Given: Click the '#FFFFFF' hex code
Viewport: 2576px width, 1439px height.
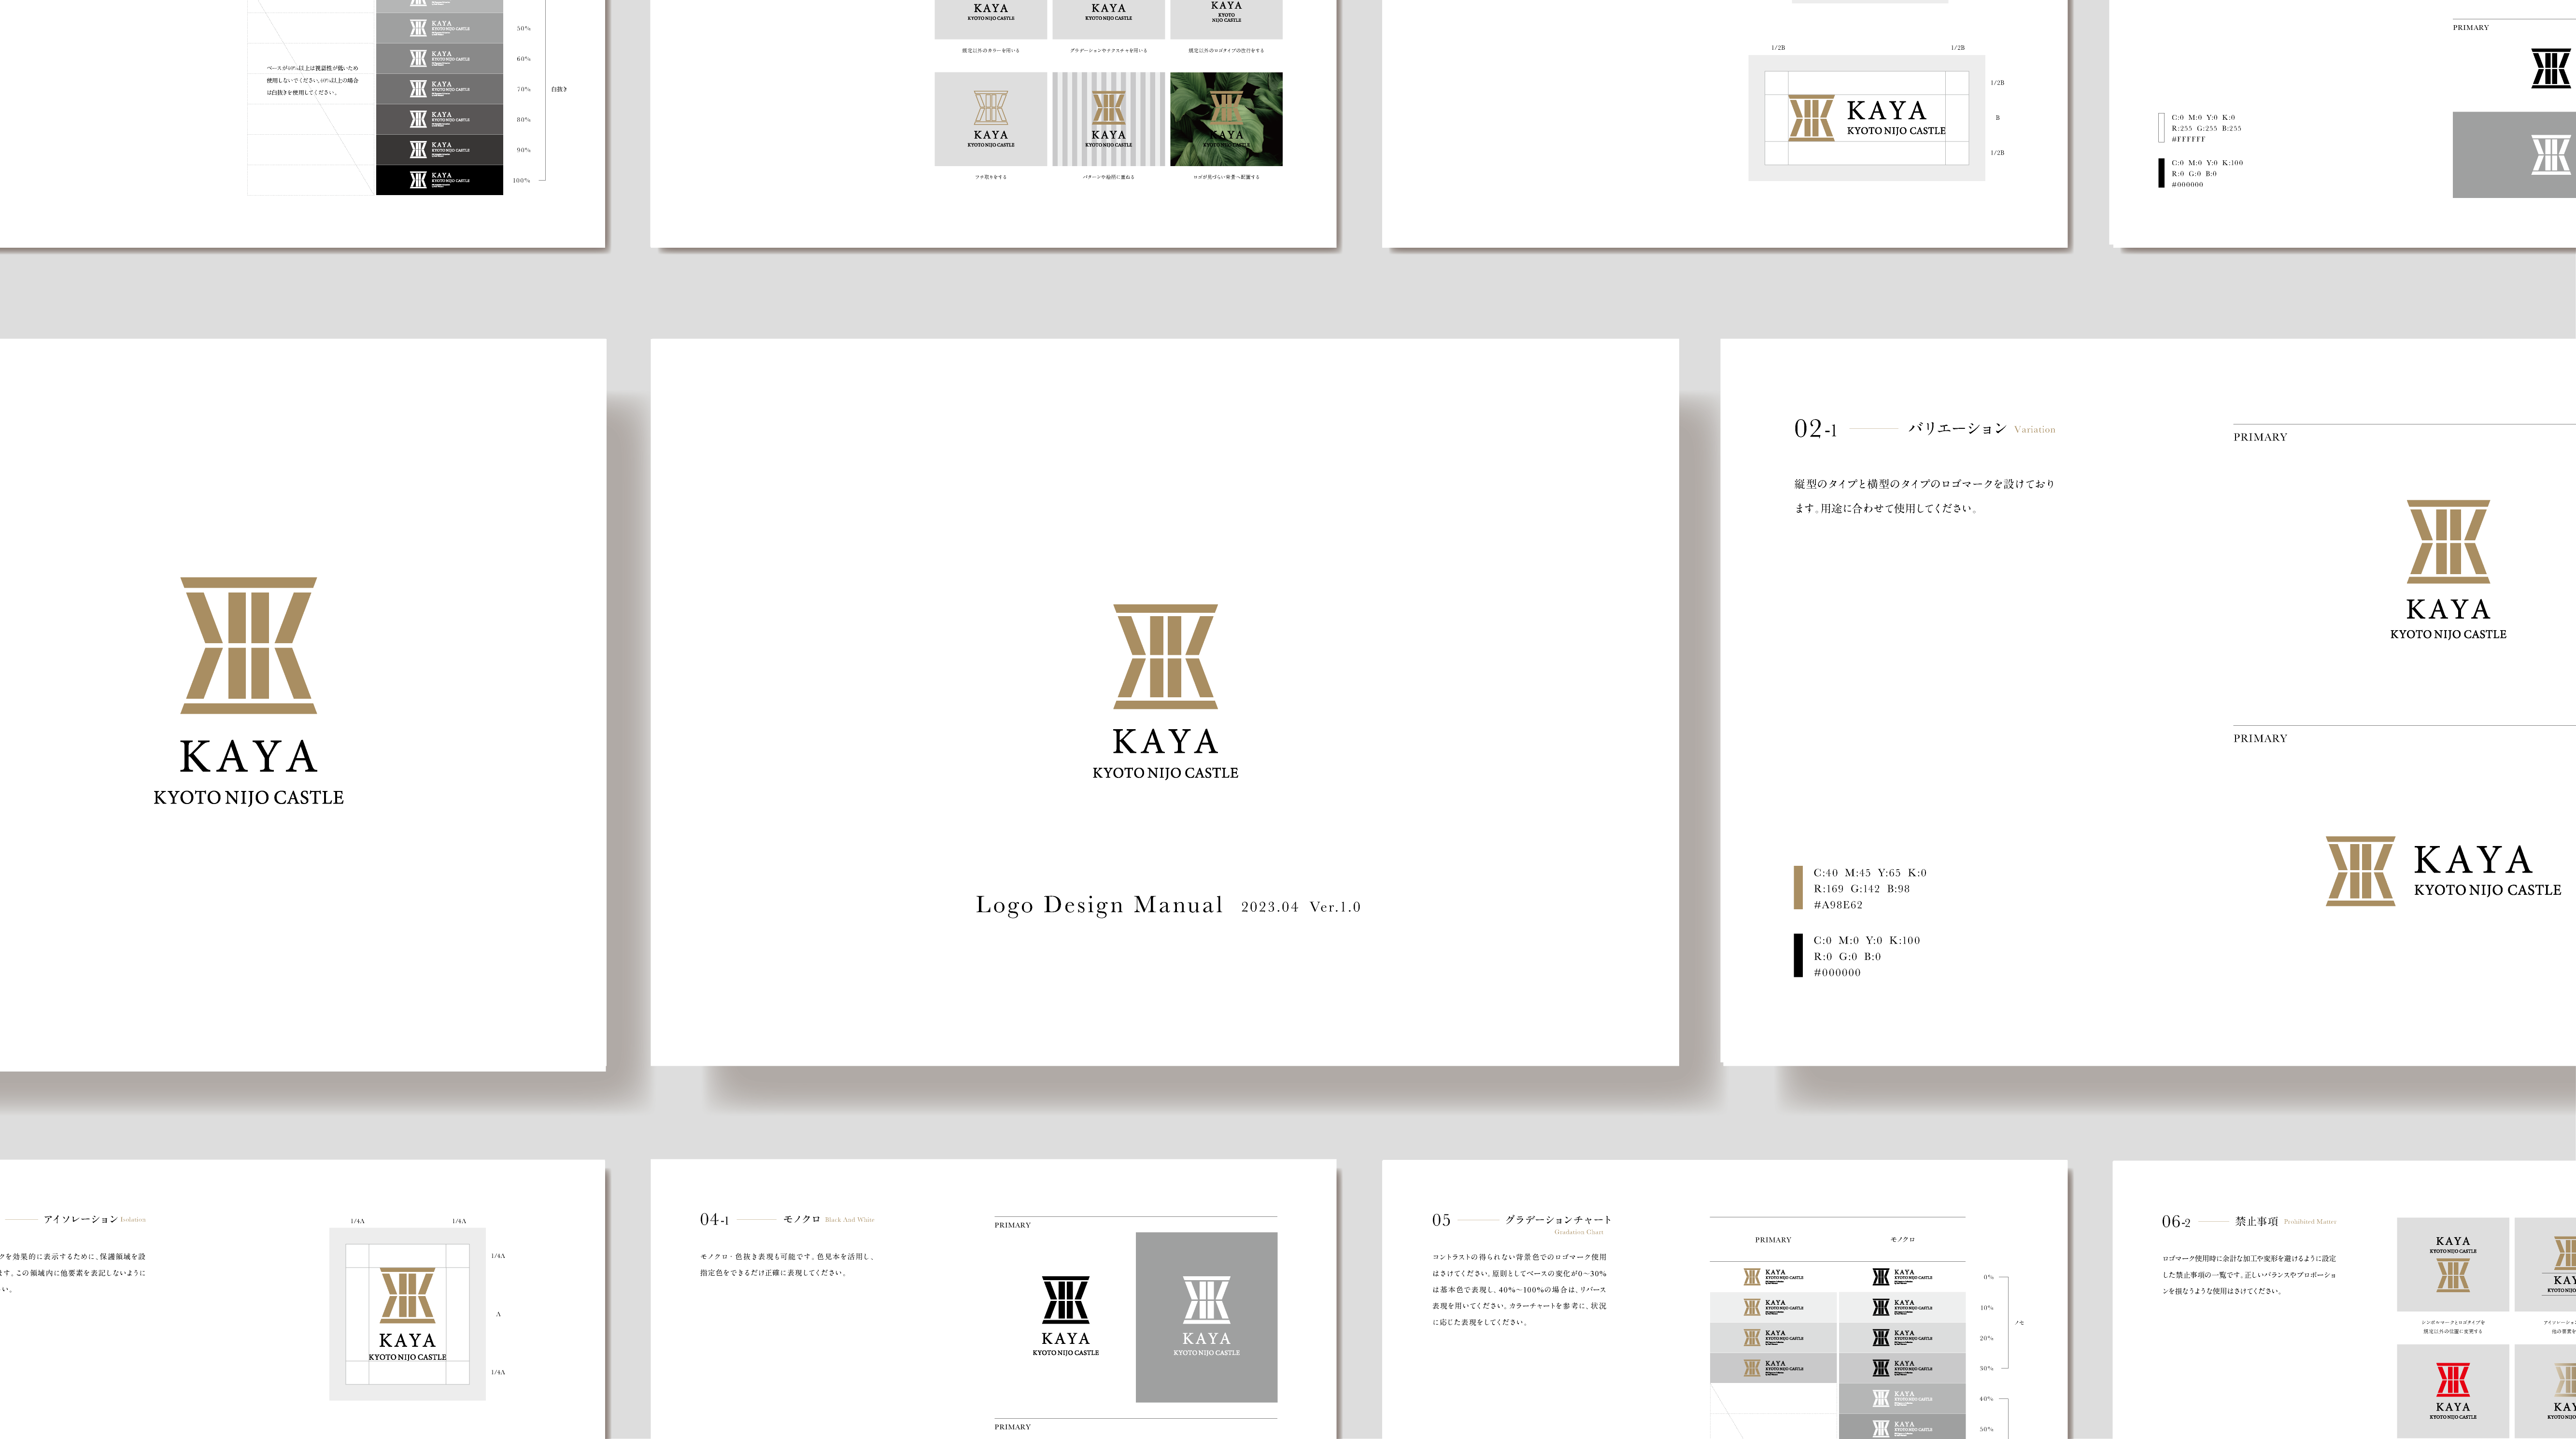Looking at the screenshot, I should pyautogui.click(x=2188, y=140).
